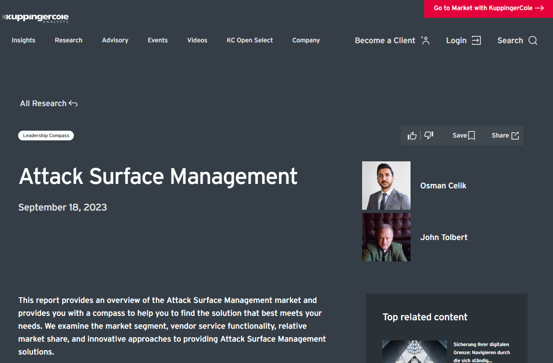
Task: Click the magnifying glass search icon
Action: click(x=533, y=40)
